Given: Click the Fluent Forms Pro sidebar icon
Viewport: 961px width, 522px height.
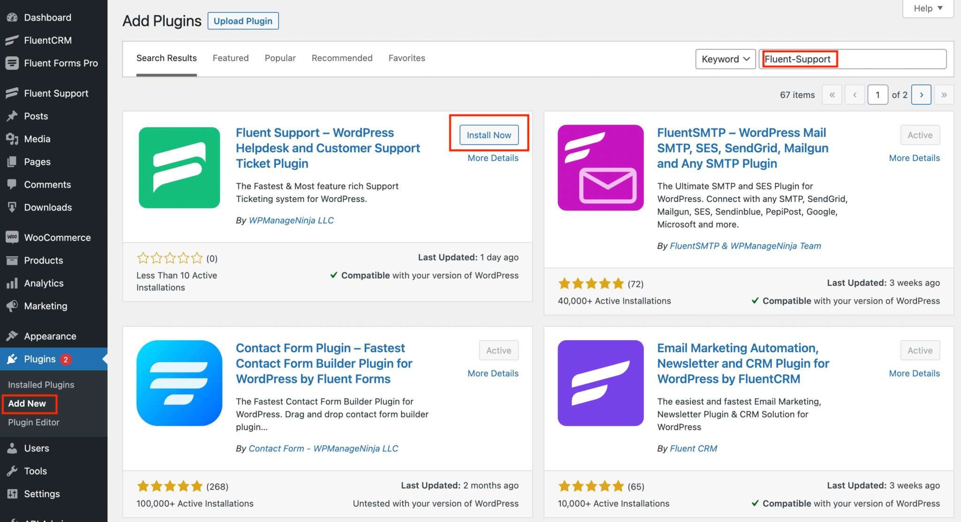Looking at the screenshot, I should (x=12, y=63).
